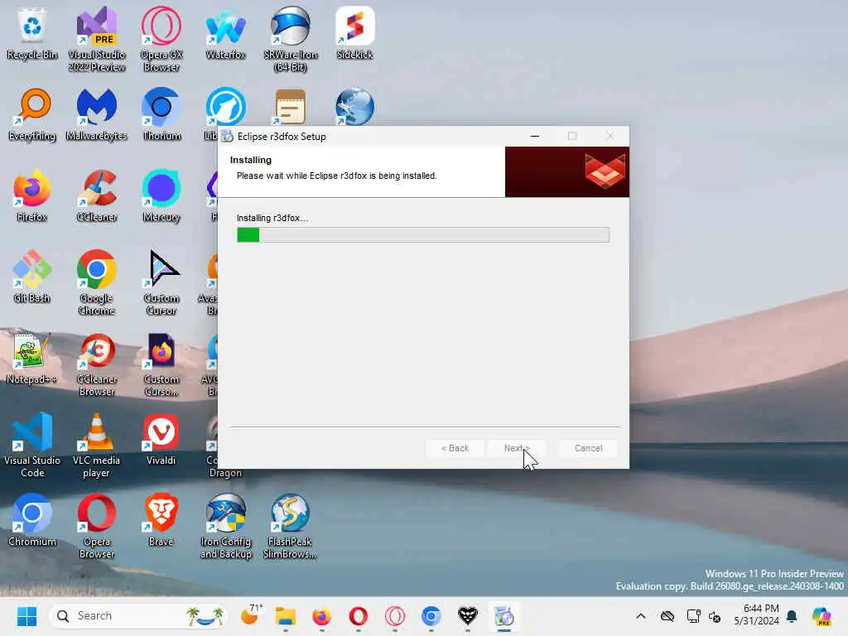848x636 pixels.
Task: Select the Notepad++ desktop icon
Action: 32,359
